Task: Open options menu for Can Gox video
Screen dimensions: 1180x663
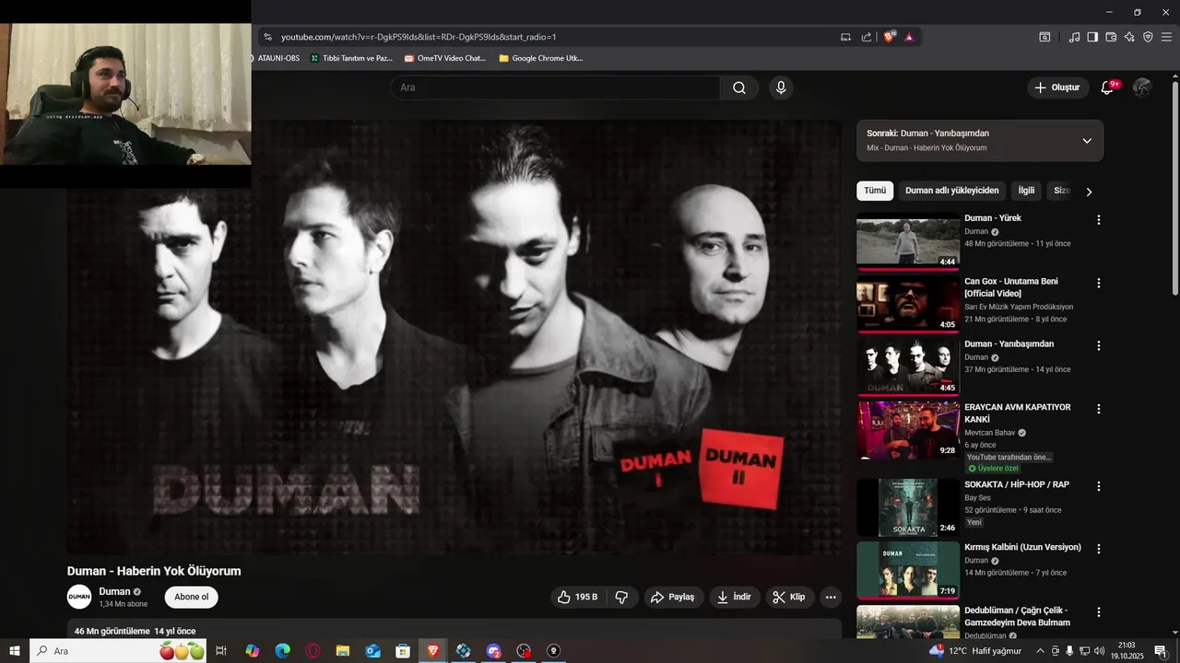Action: (x=1098, y=283)
